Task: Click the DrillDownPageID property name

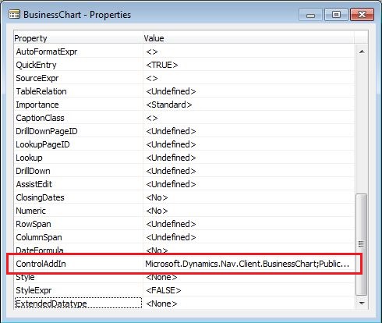Action: pyautogui.click(x=47, y=131)
